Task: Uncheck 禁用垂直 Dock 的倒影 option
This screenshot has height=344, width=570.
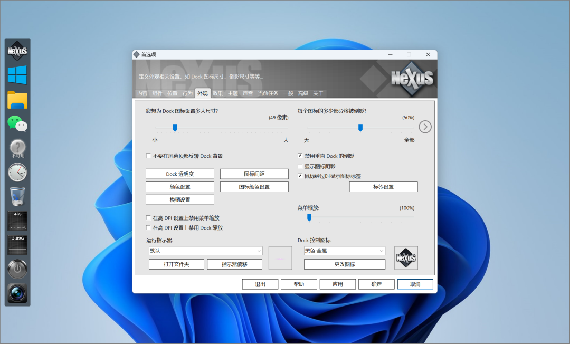Action: (300, 156)
